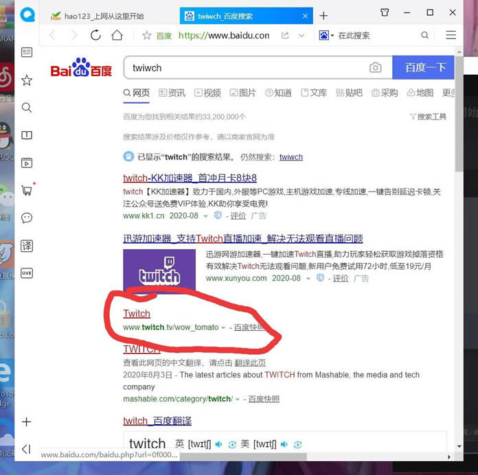Open the reading book sidebar icon
478x475 pixels.
click(x=27, y=135)
